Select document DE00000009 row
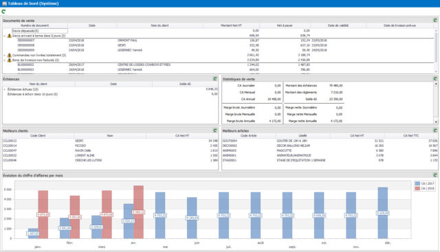This screenshot has width=440, height=252. point(219,50)
